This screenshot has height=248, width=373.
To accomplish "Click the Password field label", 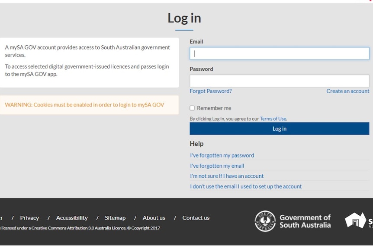I will (201, 69).
